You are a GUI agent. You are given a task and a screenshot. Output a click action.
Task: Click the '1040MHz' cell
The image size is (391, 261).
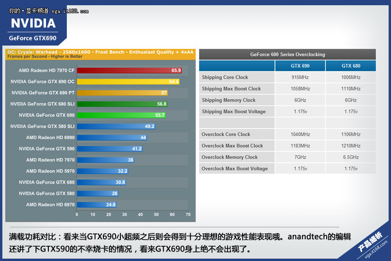[x=300, y=134]
